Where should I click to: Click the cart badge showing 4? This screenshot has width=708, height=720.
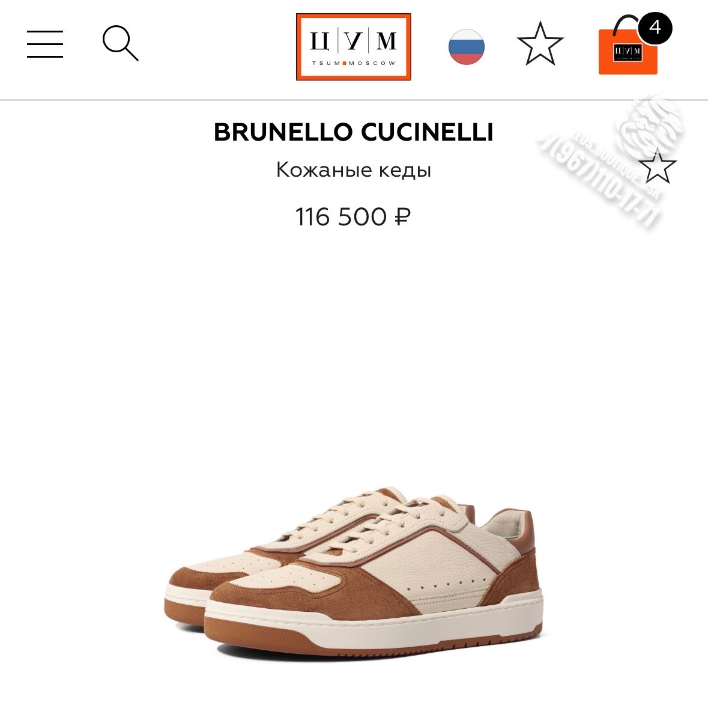coord(655,28)
